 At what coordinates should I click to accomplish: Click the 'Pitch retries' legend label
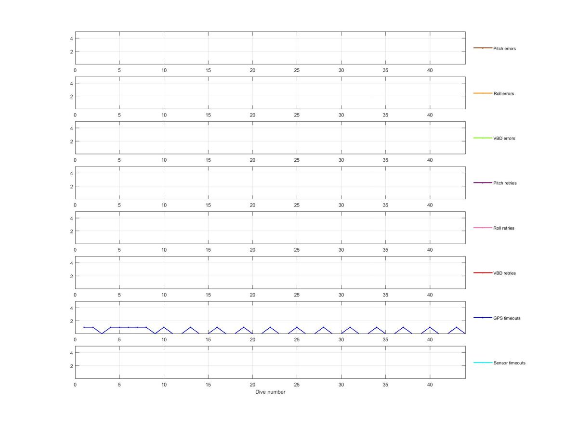[x=505, y=183]
